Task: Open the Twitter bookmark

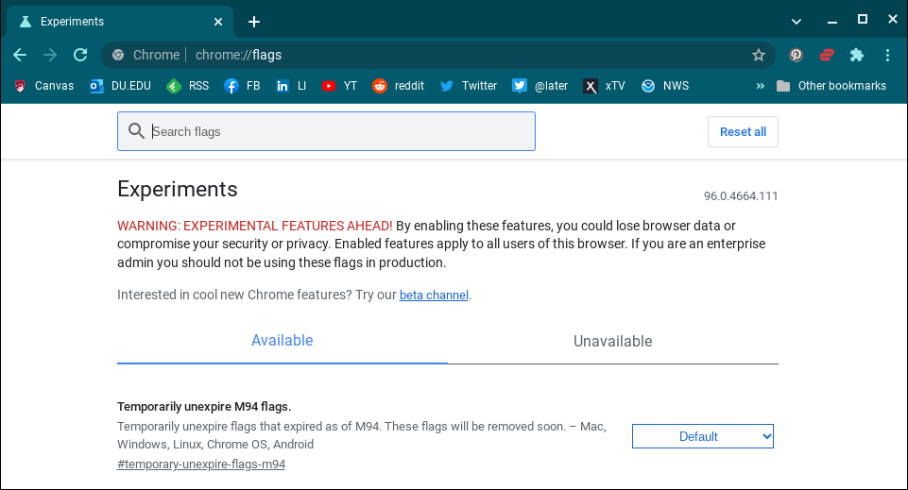Action: point(469,86)
